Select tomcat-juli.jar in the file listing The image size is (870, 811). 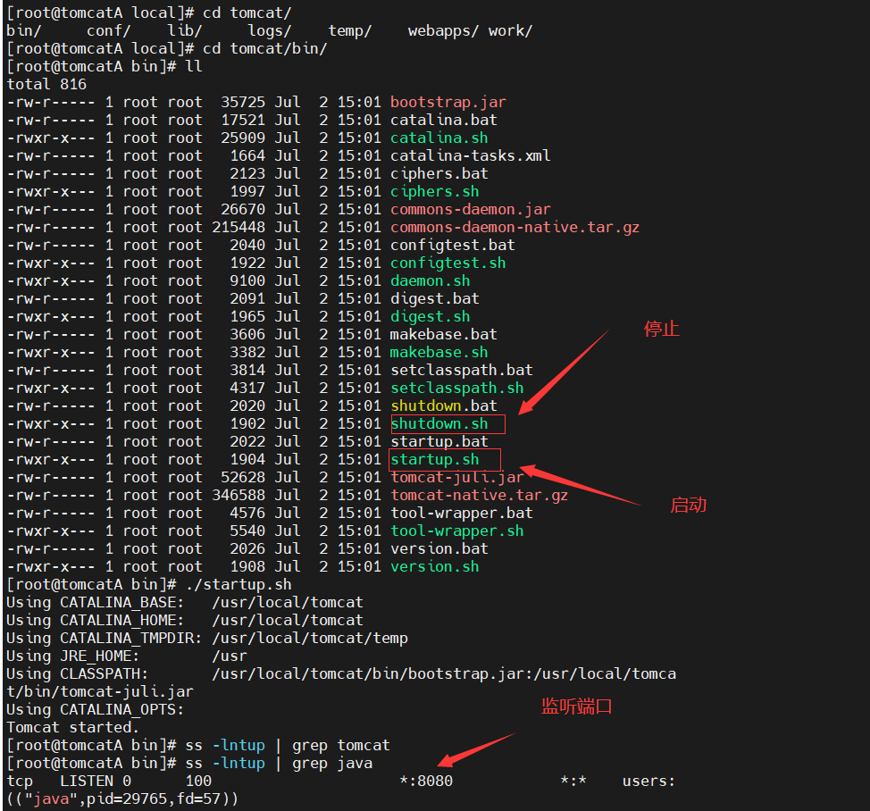click(x=457, y=477)
